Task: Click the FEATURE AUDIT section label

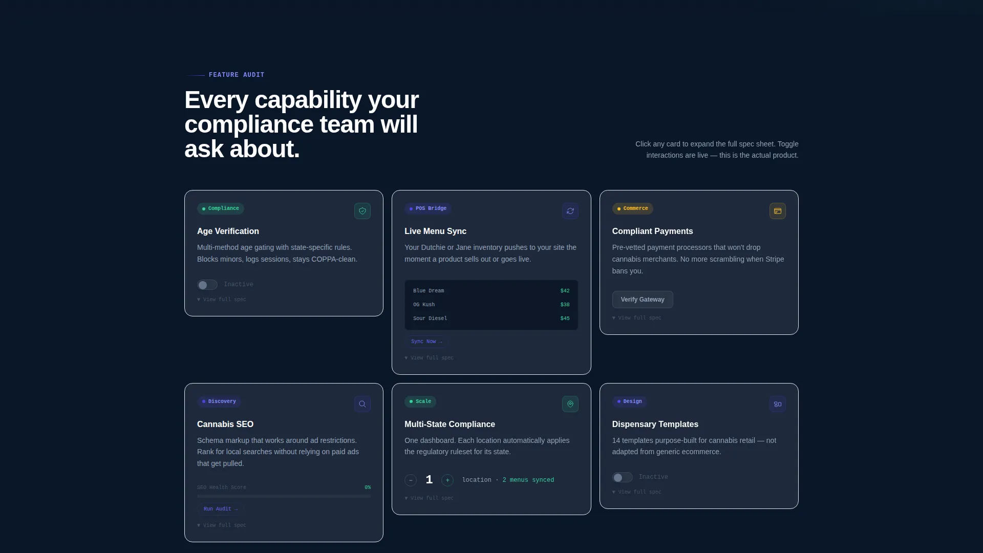Action: click(x=237, y=75)
